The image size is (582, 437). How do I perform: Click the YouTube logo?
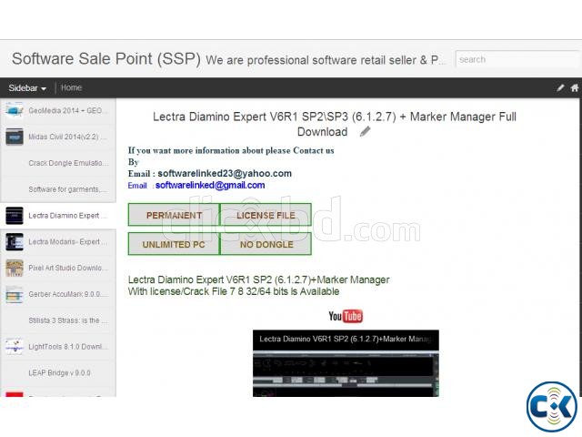pyautogui.click(x=346, y=316)
